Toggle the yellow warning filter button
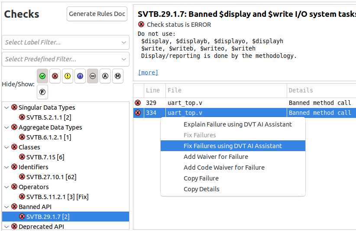 click(68, 76)
